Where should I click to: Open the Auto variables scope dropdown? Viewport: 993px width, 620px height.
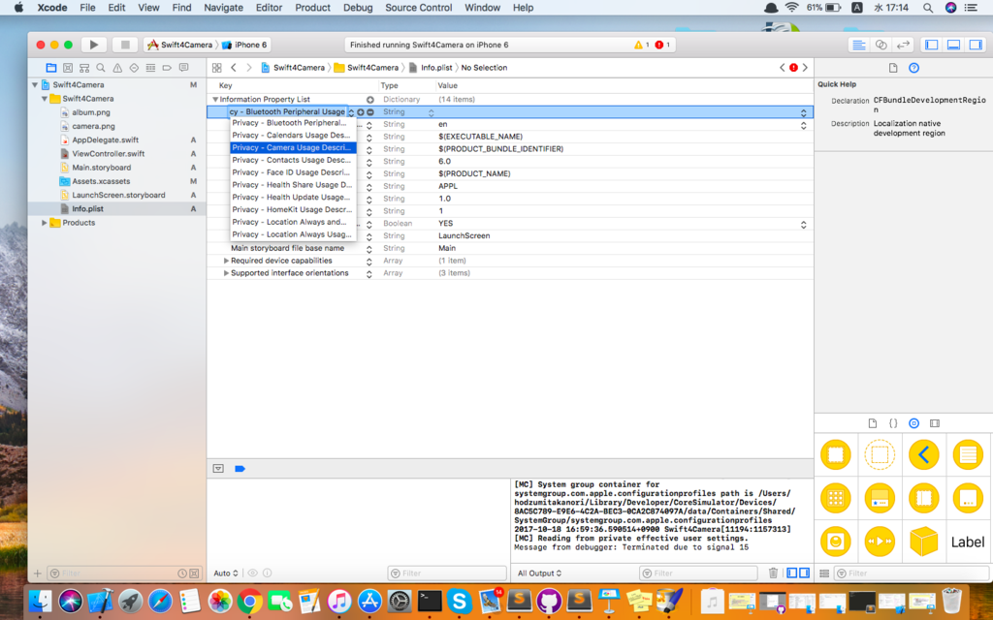225,573
